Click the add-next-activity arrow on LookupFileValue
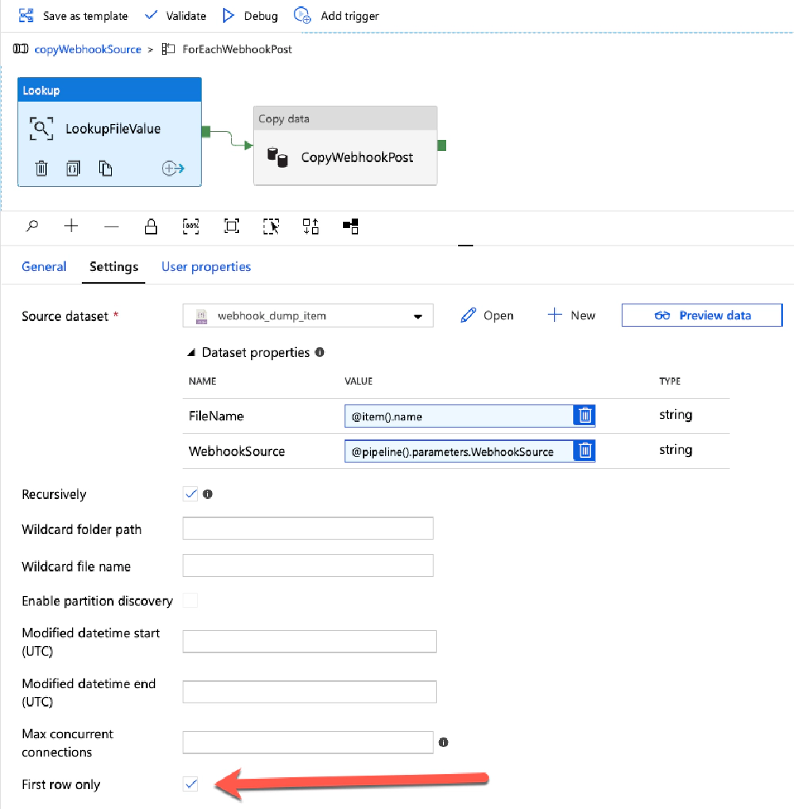The image size is (794, 809). [x=172, y=168]
